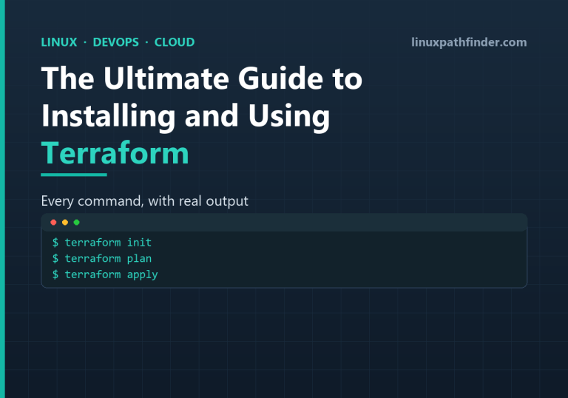
Task: Click the 'The Ultimate Guide to' title line
Action: click(202, 78)
